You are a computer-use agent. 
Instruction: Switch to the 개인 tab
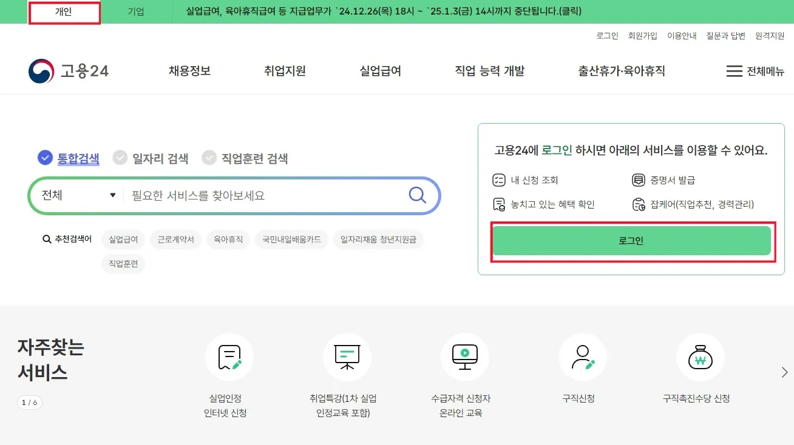64,12
